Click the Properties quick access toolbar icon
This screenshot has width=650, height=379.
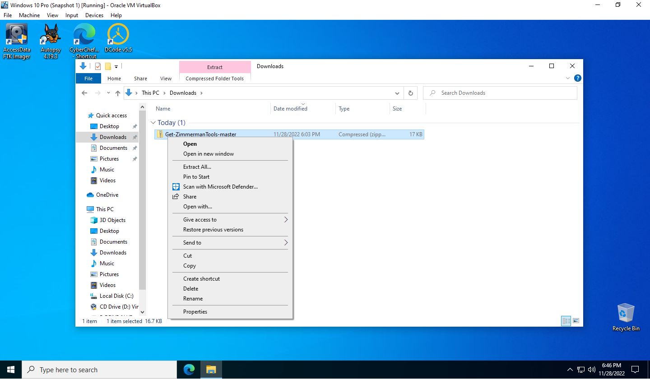[98, 66]
